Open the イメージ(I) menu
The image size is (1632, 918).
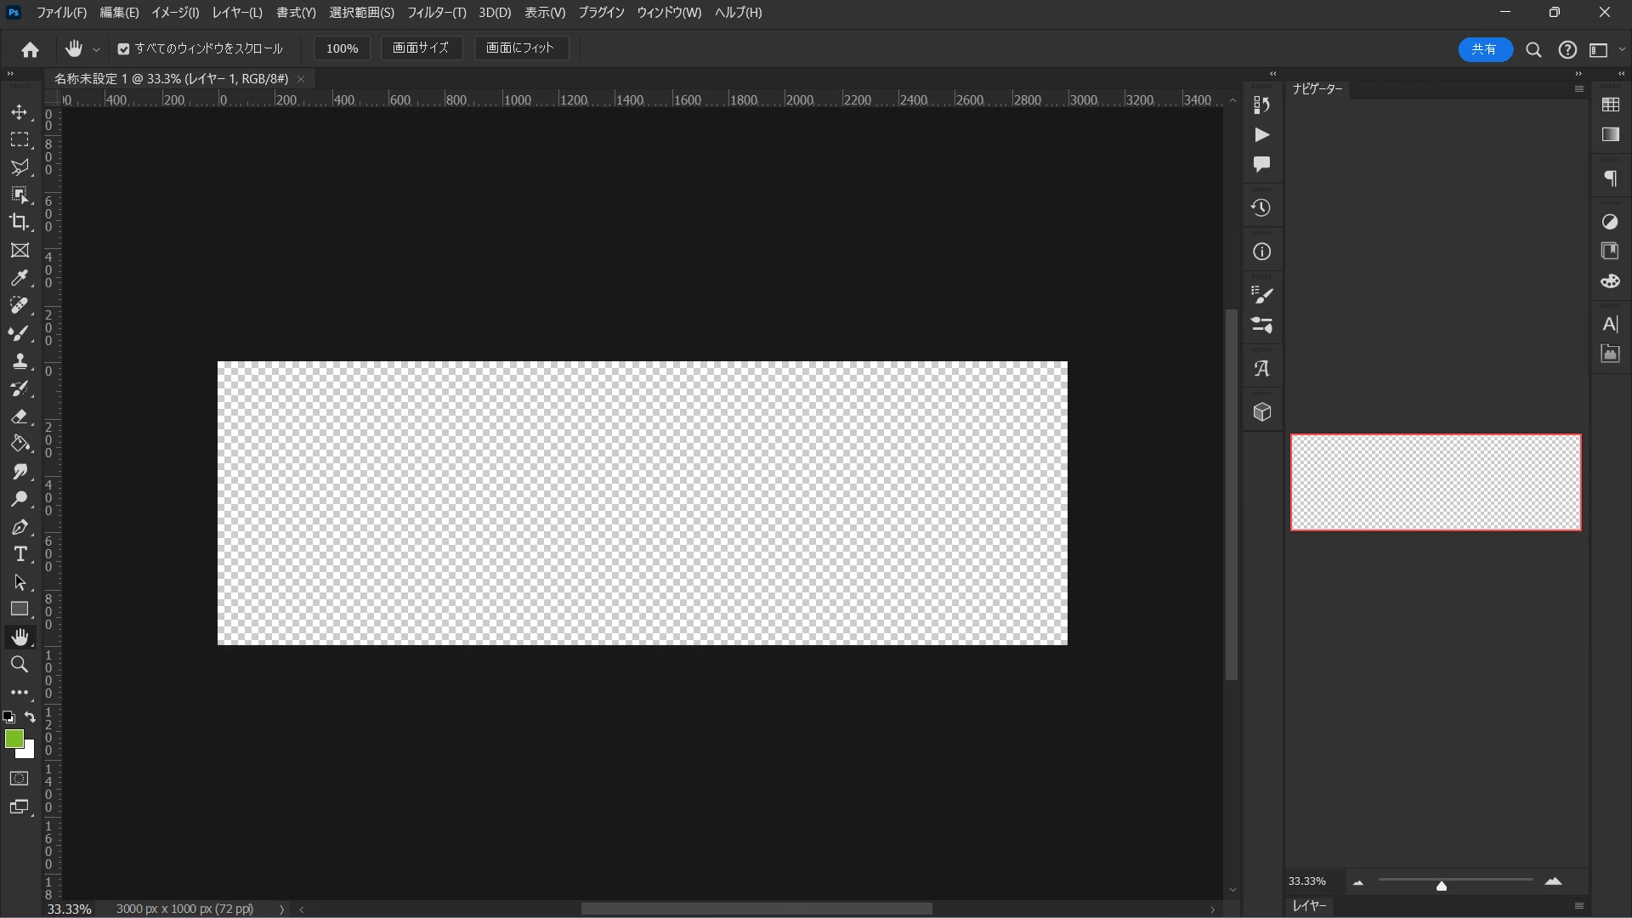click(x=175, y=13)
